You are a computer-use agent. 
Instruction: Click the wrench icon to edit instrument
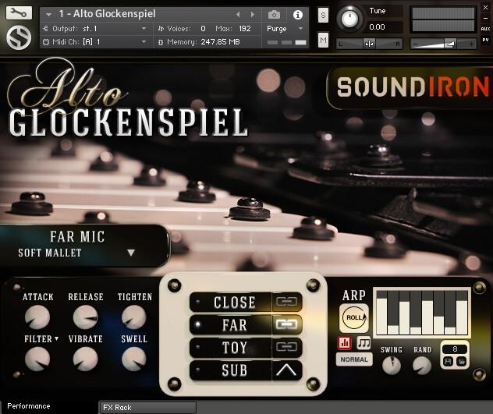[19, 13]
